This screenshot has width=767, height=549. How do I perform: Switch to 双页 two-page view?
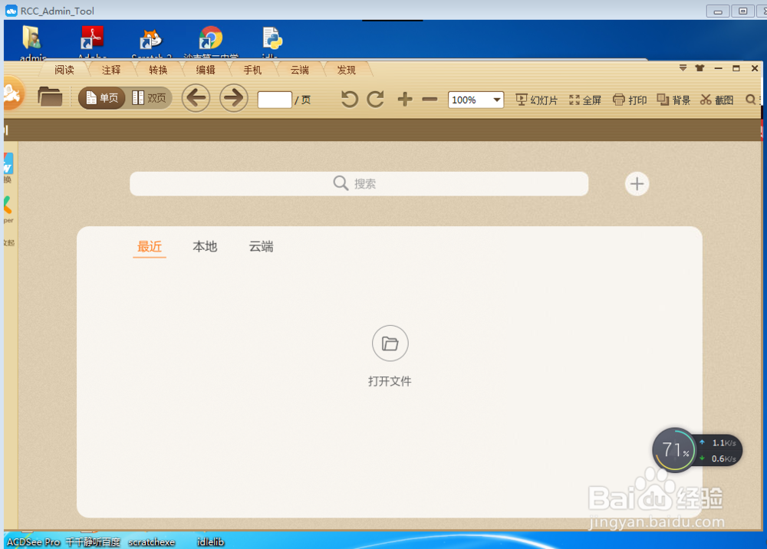point(150,98)
